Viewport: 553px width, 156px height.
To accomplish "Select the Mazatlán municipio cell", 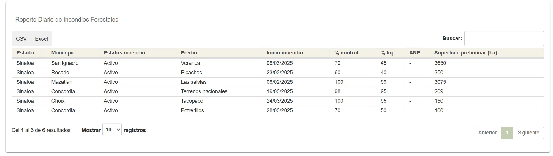I will [62, 82].
